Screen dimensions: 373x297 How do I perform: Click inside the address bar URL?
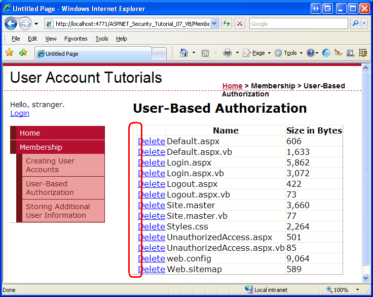pyautogui.click(x=132, y=24)
